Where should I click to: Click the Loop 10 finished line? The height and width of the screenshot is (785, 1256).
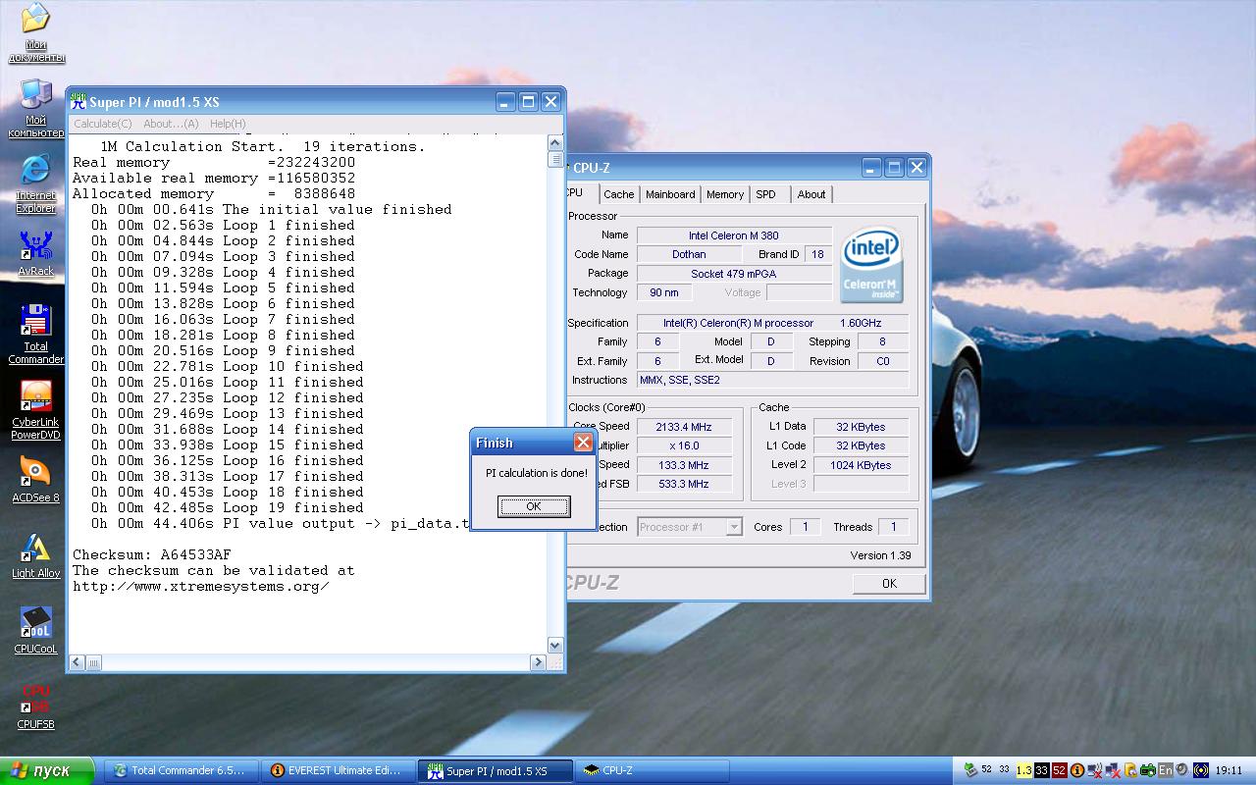[x=228, y=366]
